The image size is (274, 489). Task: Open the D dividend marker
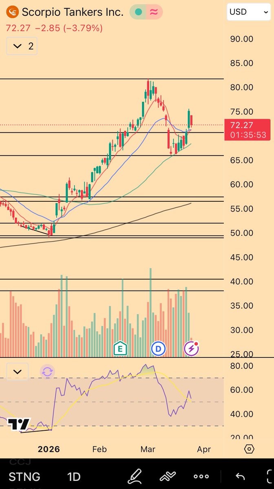pos(158,348)
